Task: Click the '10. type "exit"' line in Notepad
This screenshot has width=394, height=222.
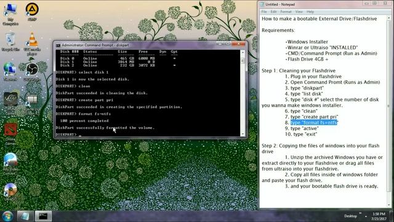Action: click(301, 134)
